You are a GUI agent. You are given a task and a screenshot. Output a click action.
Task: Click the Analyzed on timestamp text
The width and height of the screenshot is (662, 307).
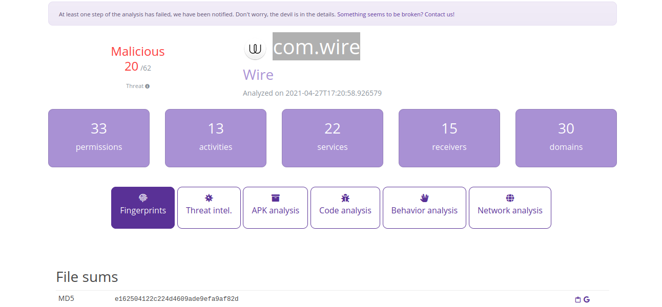pos(312,93)
